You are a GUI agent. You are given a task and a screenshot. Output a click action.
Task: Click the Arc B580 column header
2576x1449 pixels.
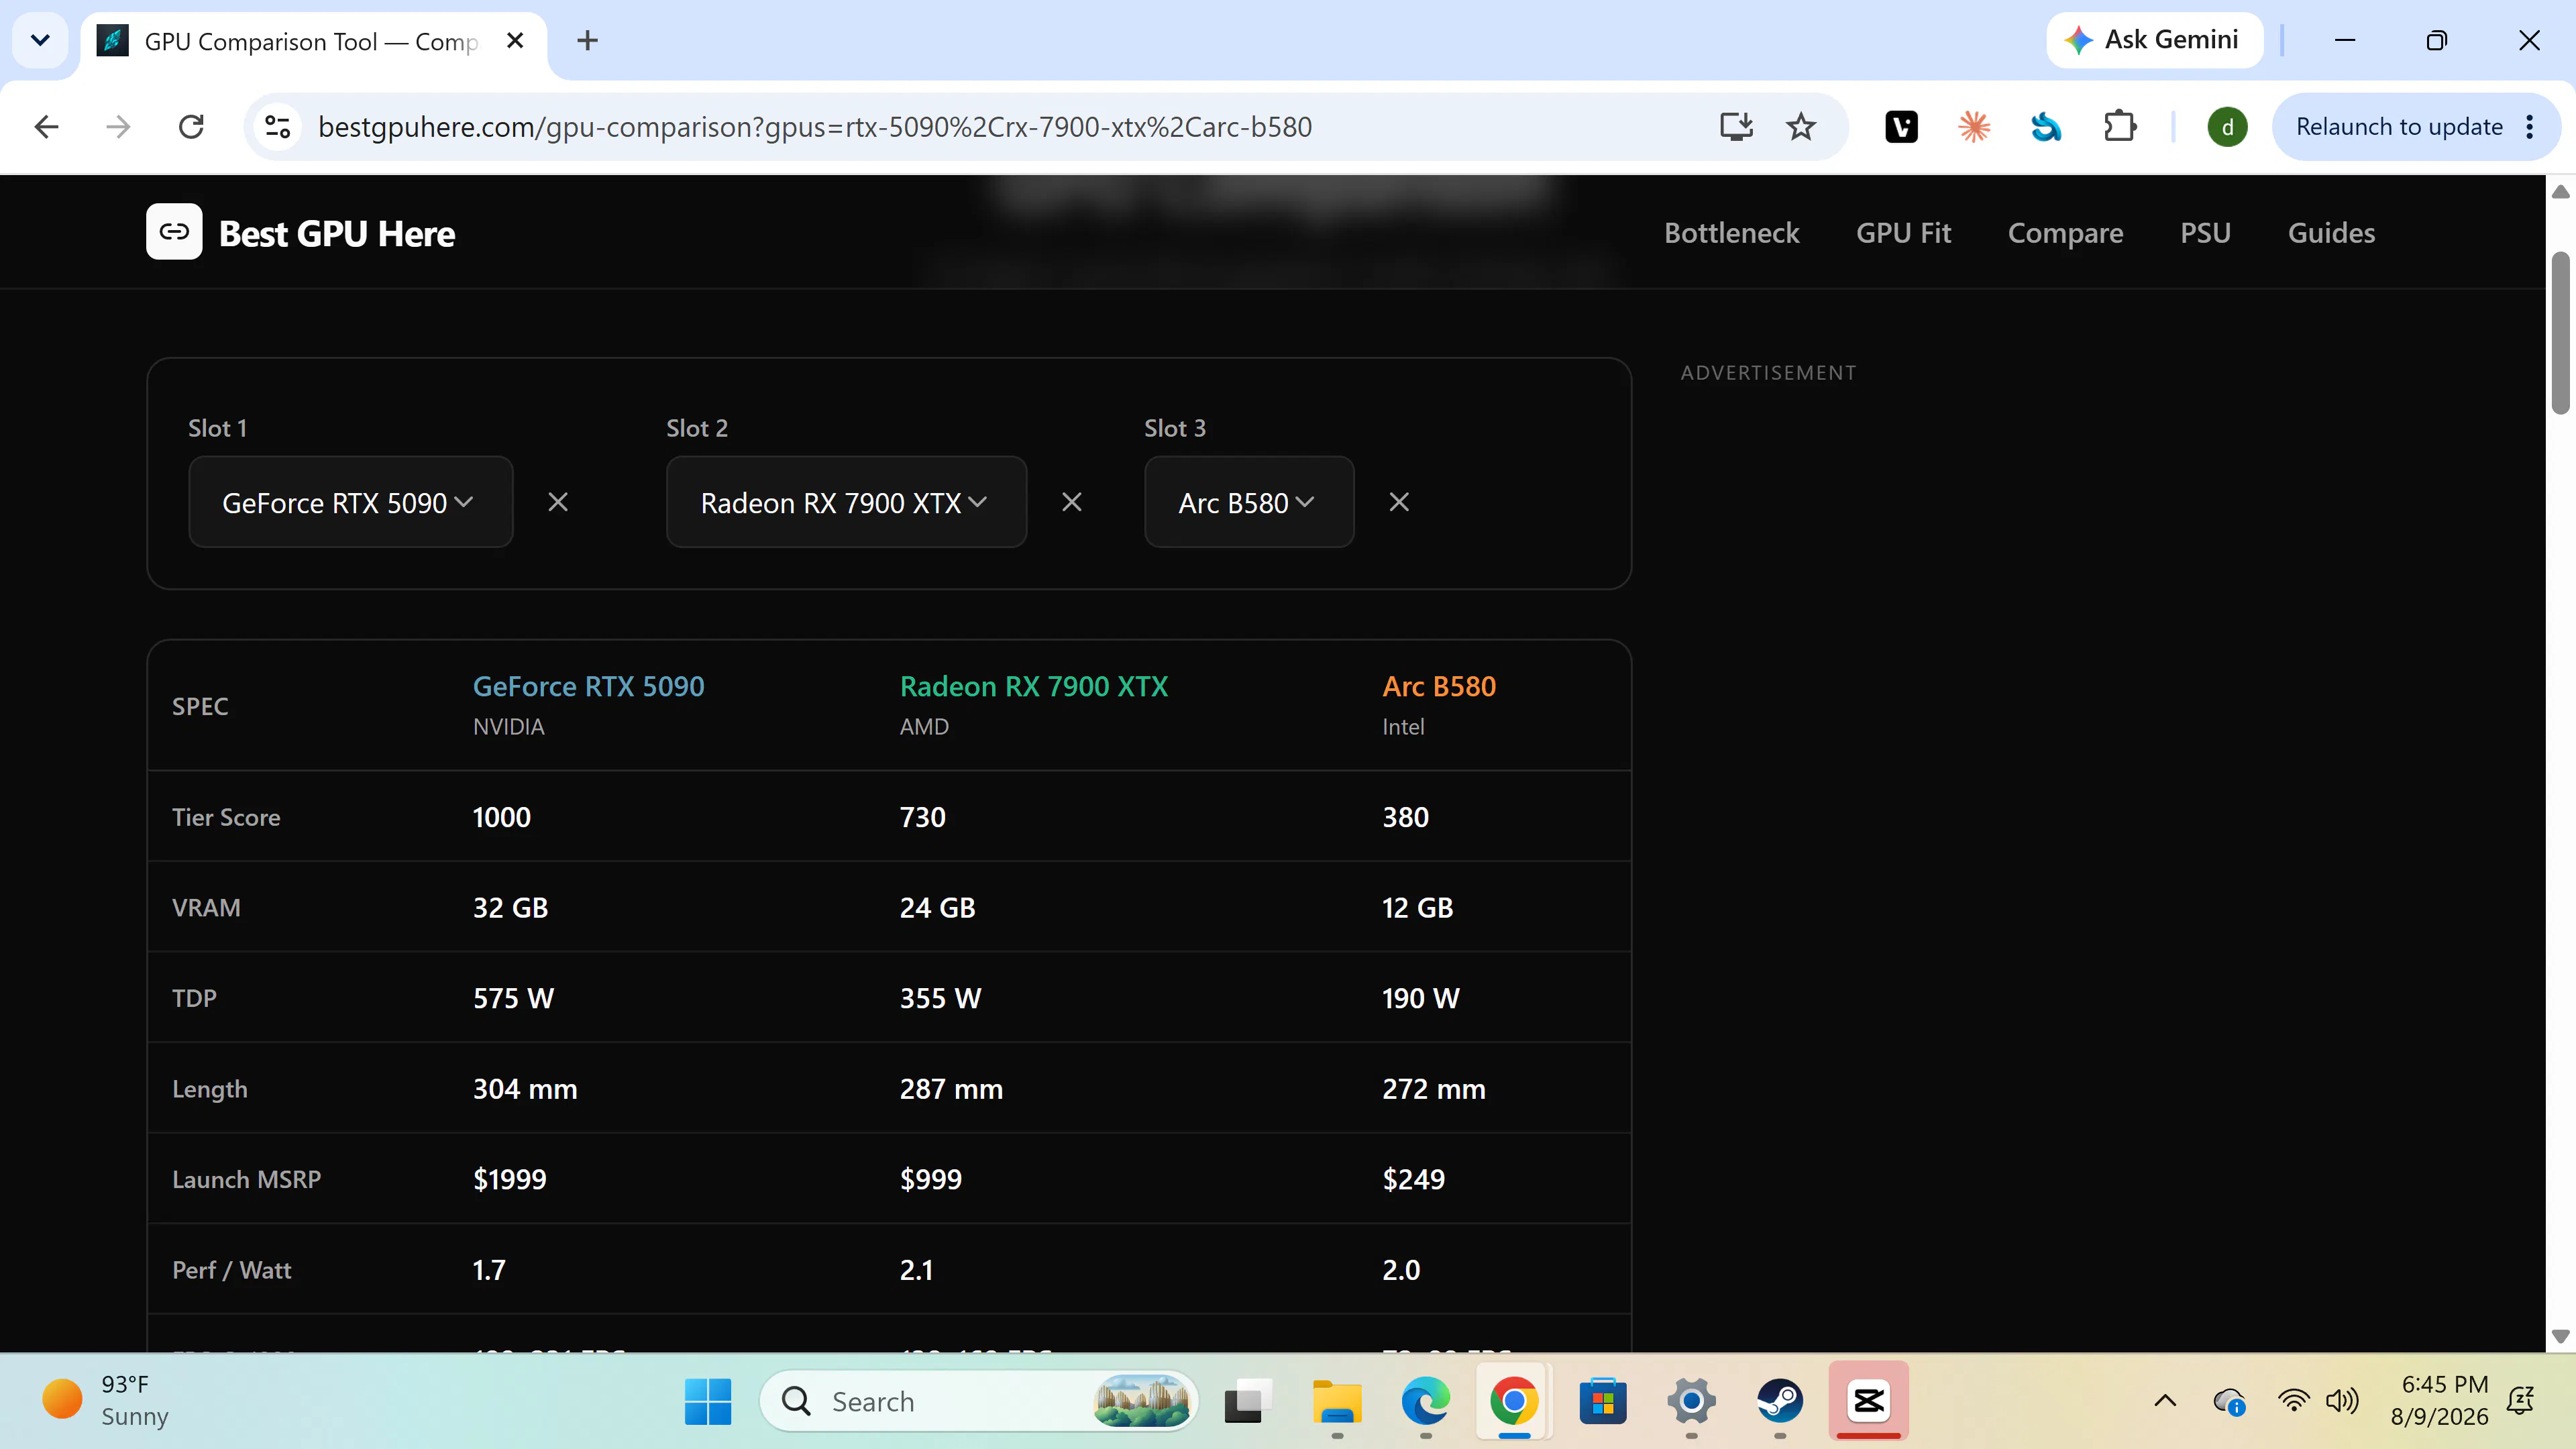(1438, 686)
